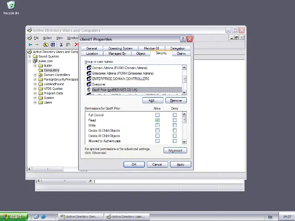
Task: Open Internet Explorer from the quick launch
Action: 43,216
